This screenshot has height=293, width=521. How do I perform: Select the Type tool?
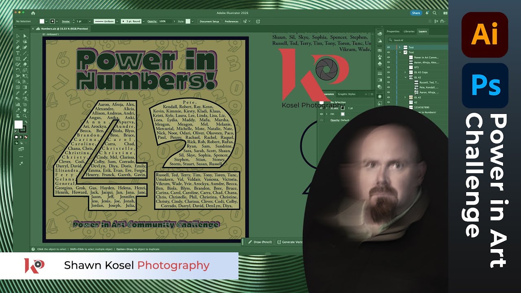click(x=18, y=52)
